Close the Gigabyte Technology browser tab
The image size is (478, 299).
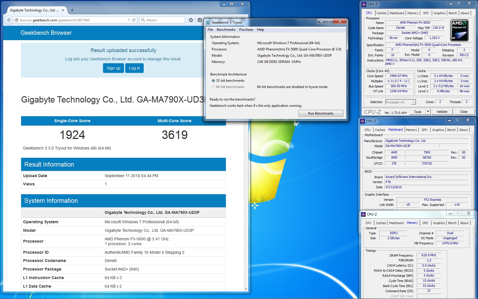[x=63, y=10]
